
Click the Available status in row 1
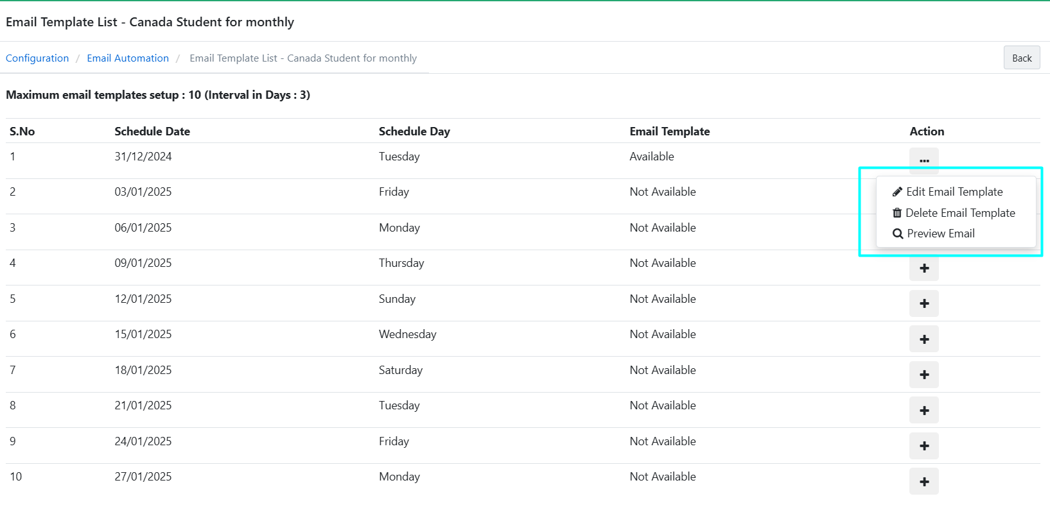(651, 157)
